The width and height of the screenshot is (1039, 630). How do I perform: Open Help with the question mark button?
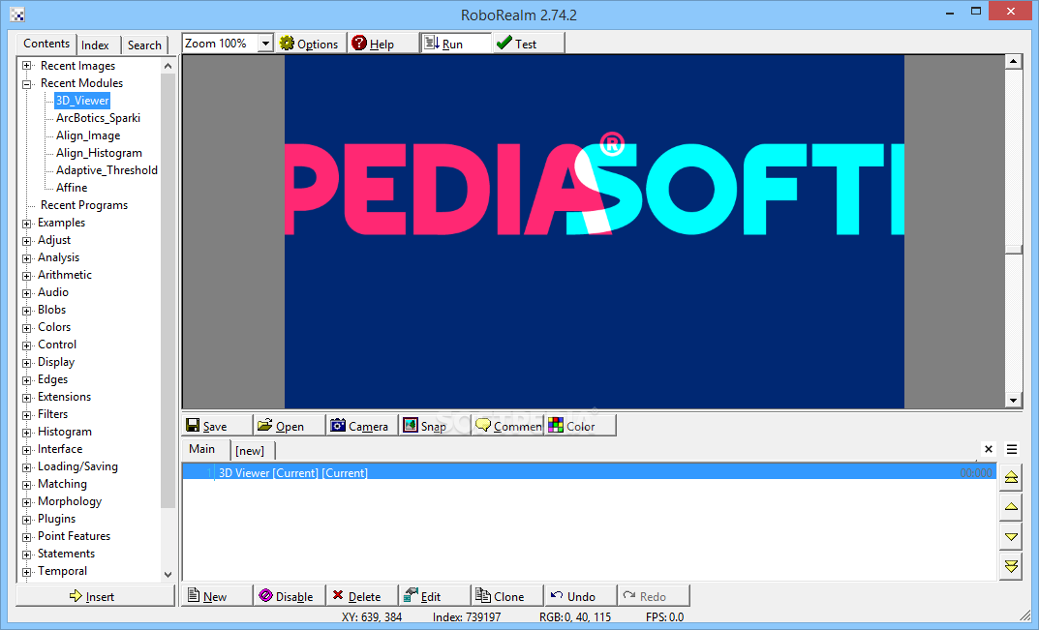[383, 44]
